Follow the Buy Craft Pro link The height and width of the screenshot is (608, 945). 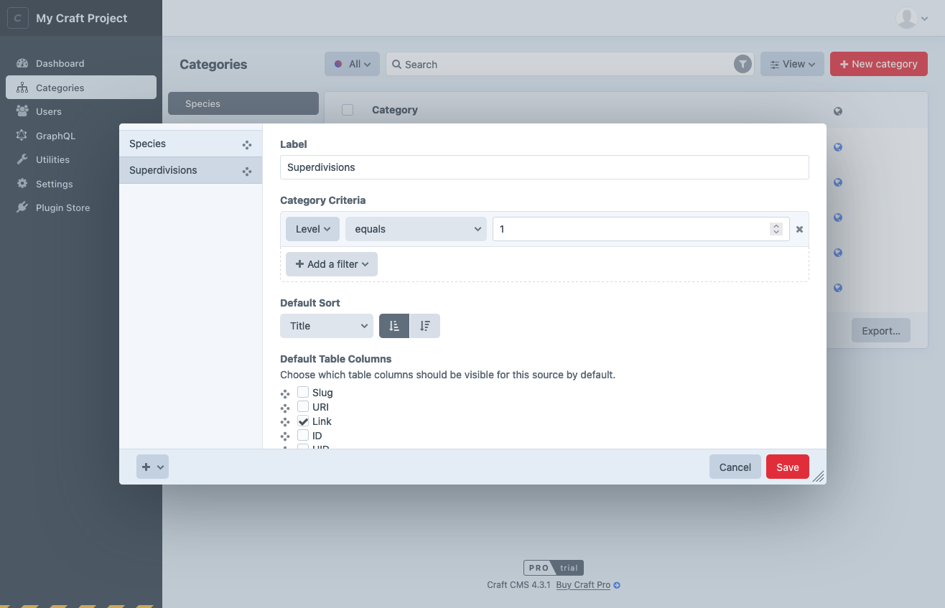pyautogui.click(x=583, y=584)
